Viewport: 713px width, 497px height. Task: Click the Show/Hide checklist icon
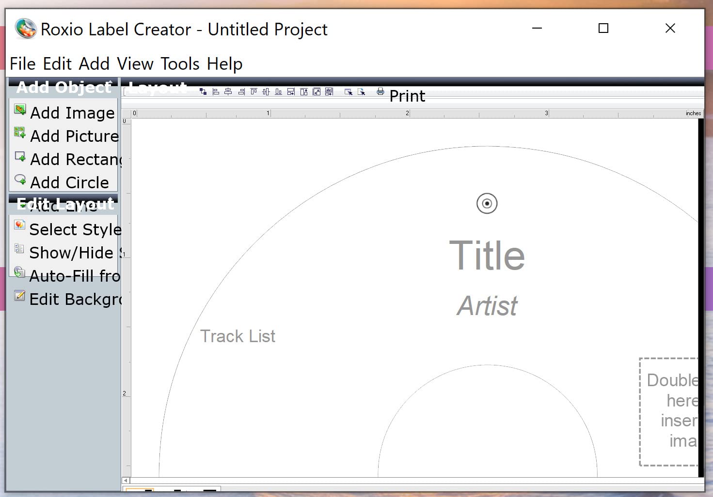[19, 249]
